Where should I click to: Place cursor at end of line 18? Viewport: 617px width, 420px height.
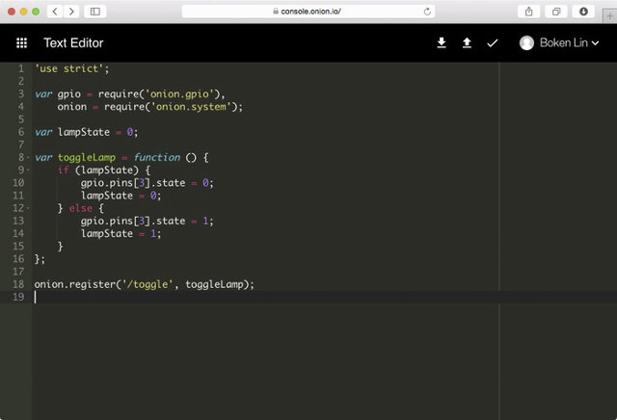click(255, 284)
